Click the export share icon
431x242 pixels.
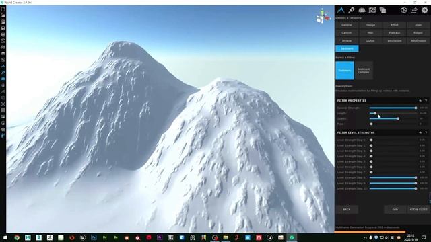click(414, 11)
